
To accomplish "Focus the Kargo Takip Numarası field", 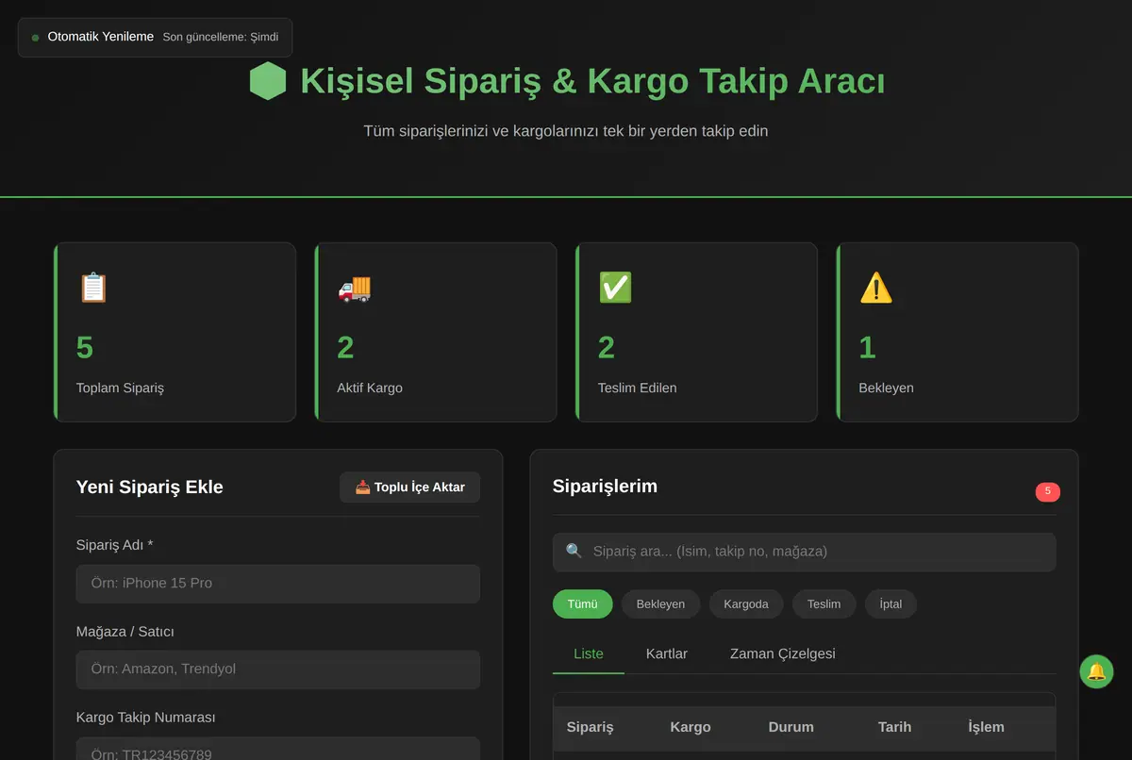I will [x=278, y=749].
